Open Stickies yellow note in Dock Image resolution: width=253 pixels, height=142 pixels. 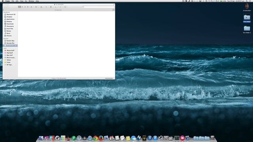pyautogui.click(x=128, y=138)
